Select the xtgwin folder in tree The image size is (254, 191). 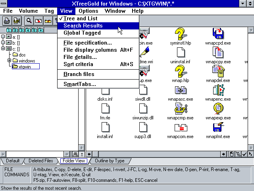tap(25, 66)
